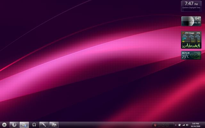
Task: Launch the pen drawing app icon
Action: [44, 125]
